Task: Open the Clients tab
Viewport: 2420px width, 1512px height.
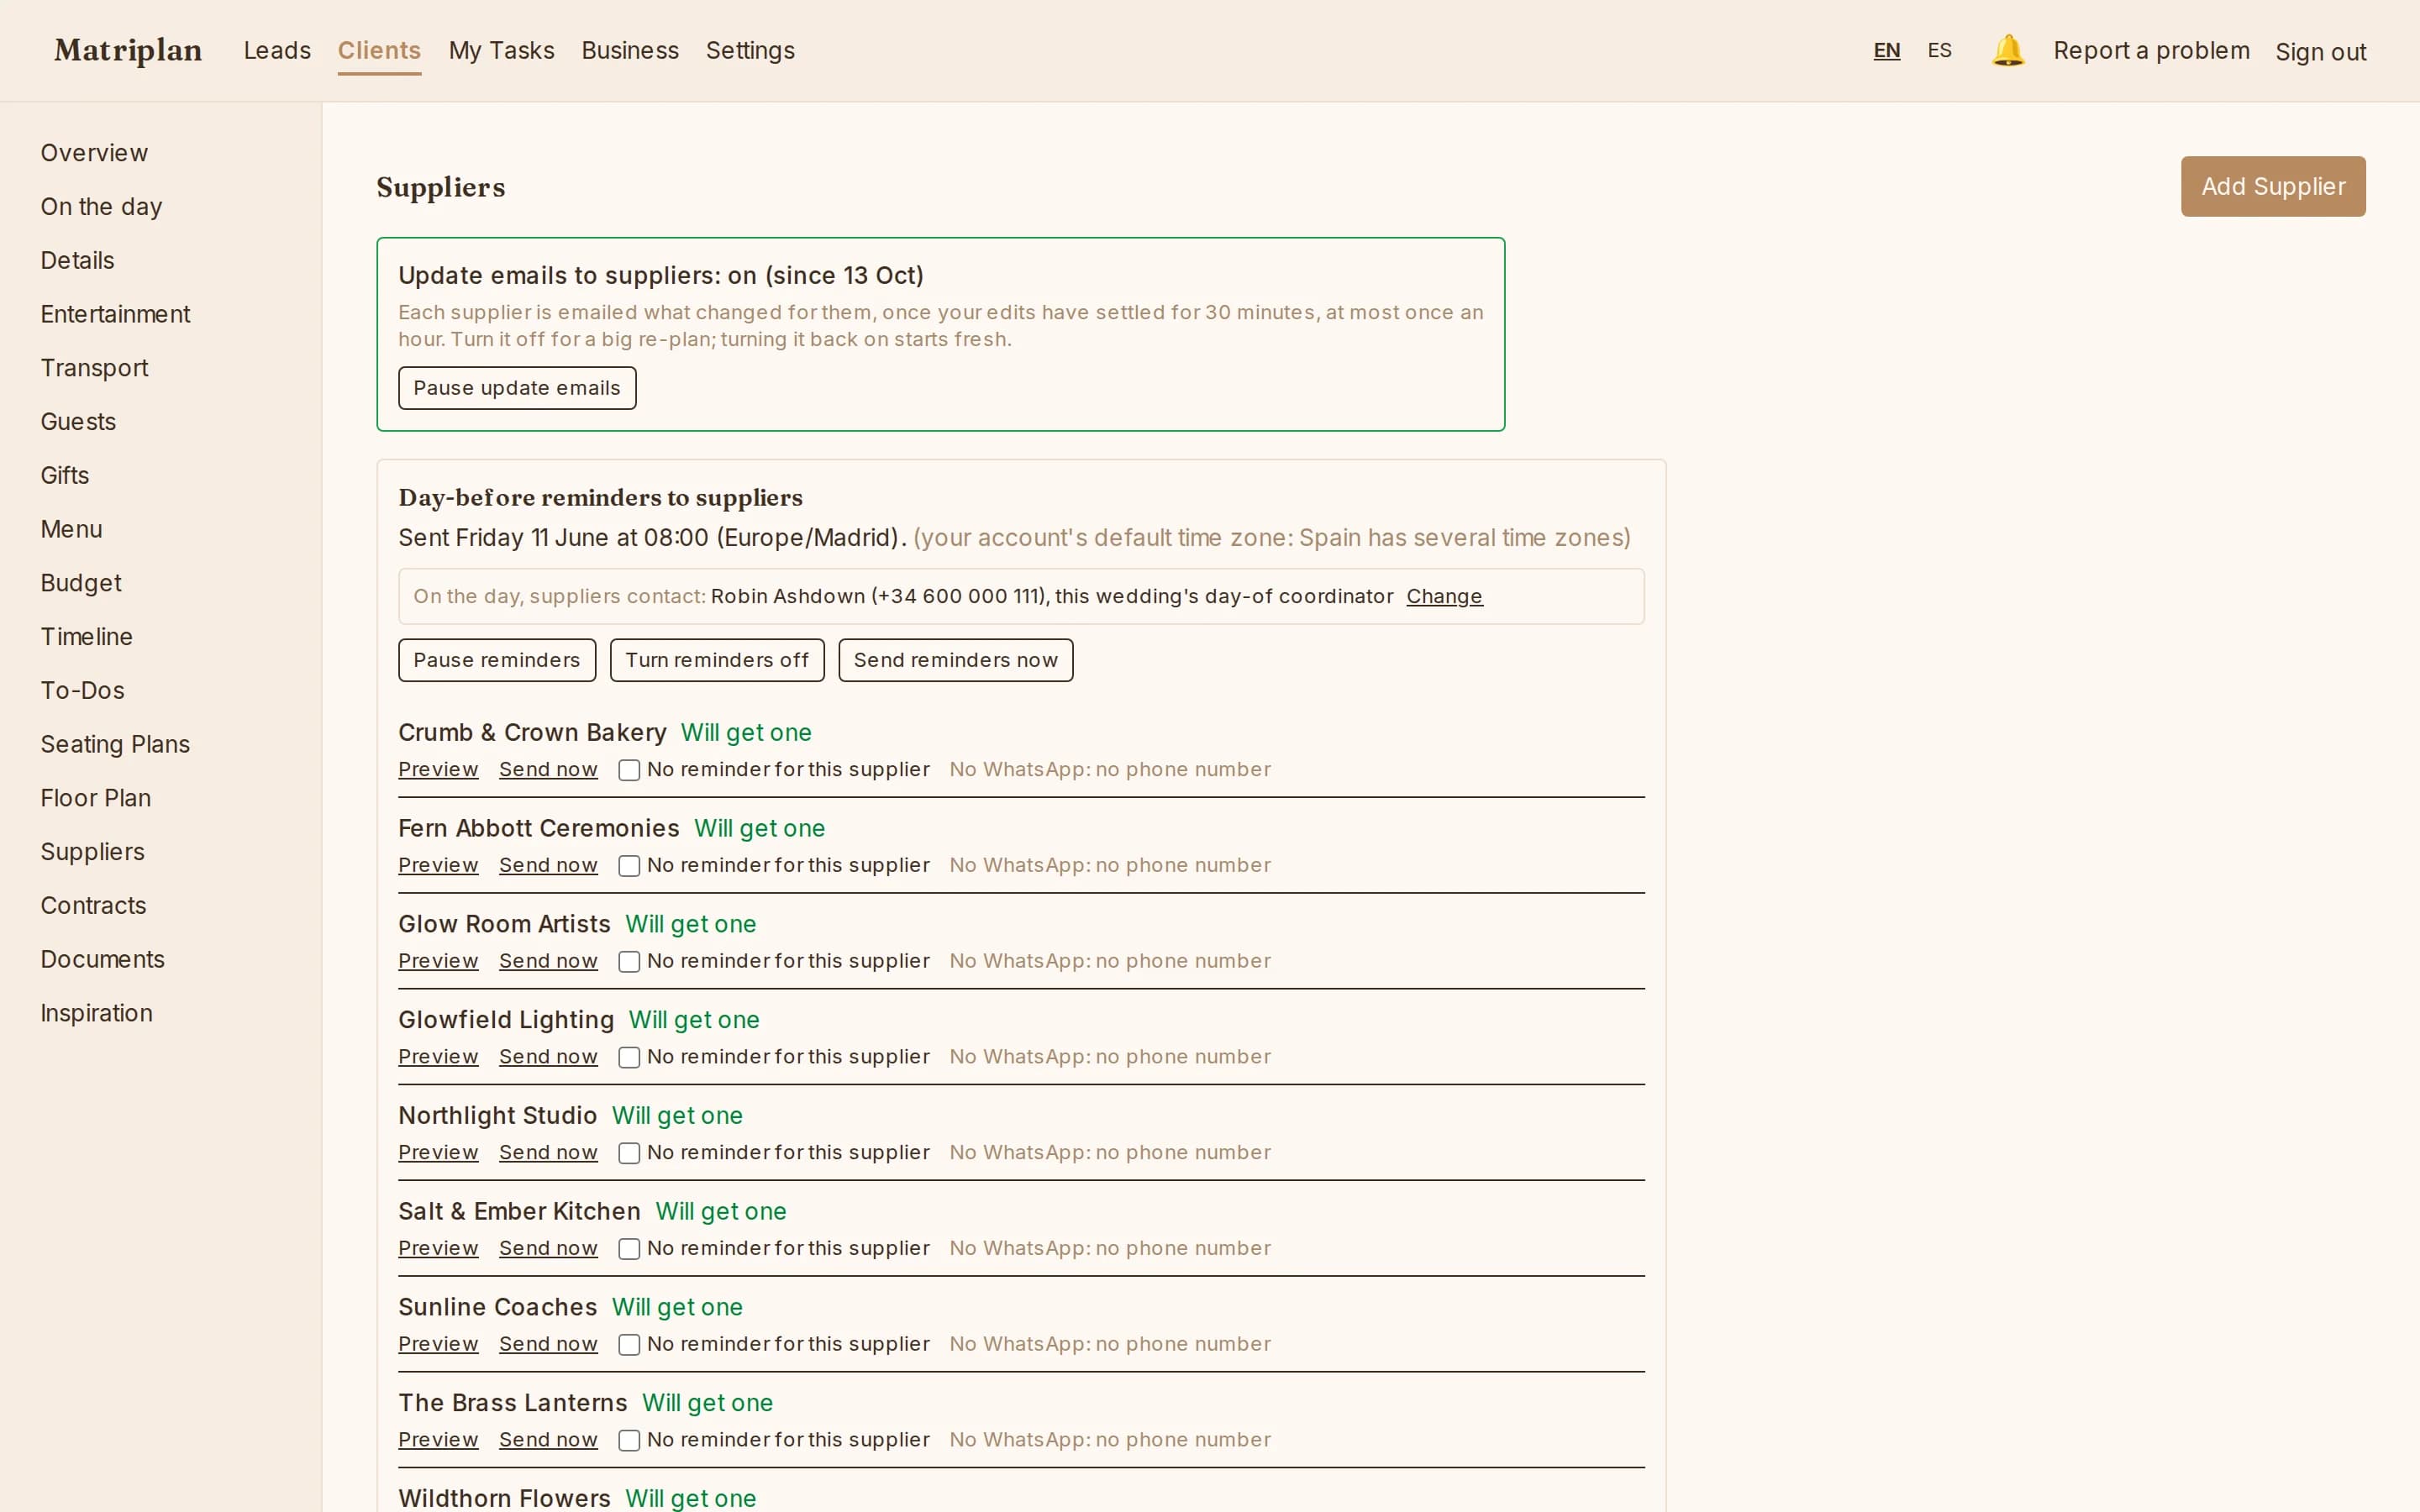Action: pos(379,50)
